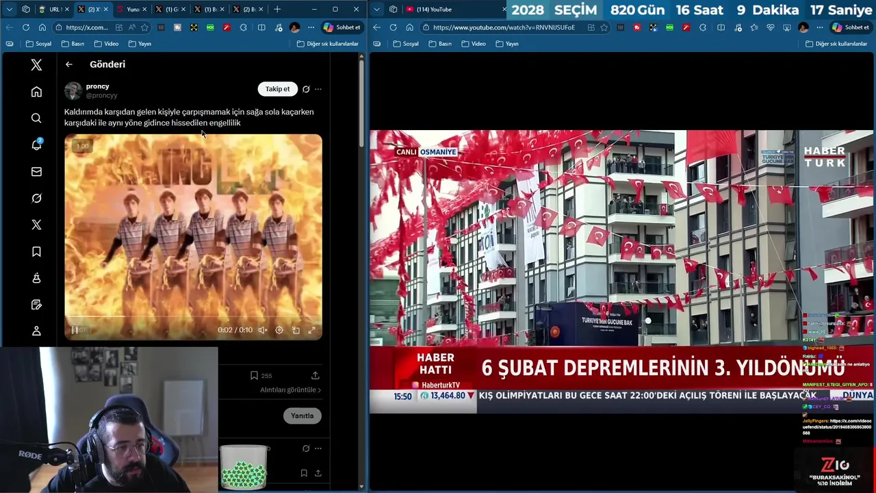Open the X logo home icon
876x493 pixels.
[36, 65]
